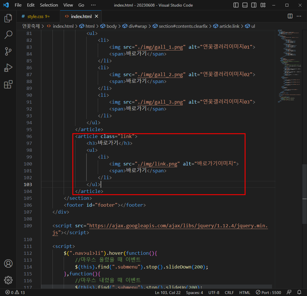Open the Source Control view icon

[8, 52]
